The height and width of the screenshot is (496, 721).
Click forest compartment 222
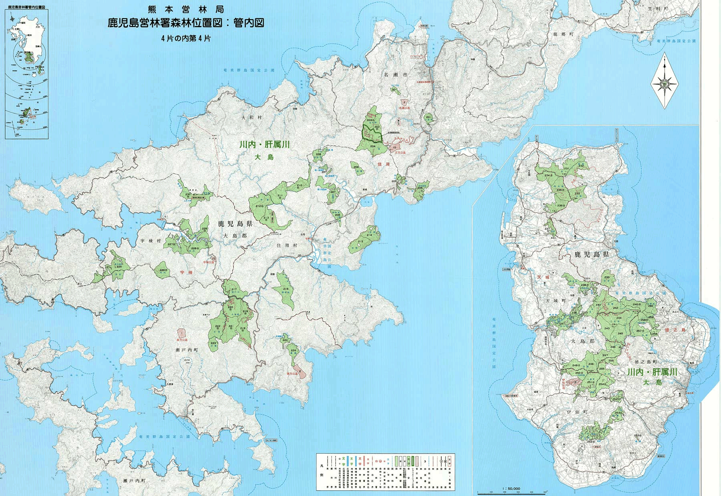[218, 326]
